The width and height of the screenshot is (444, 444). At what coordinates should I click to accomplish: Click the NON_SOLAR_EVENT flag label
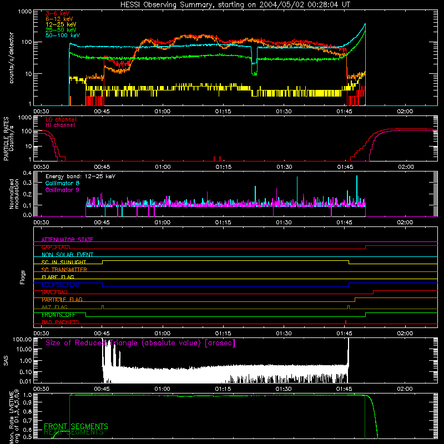67,255
